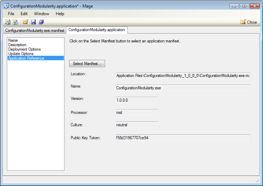Click the New Application Manifest toolbar icon
Screen dimensions: 263x186
pyautogui.click(x=8, y=22)
